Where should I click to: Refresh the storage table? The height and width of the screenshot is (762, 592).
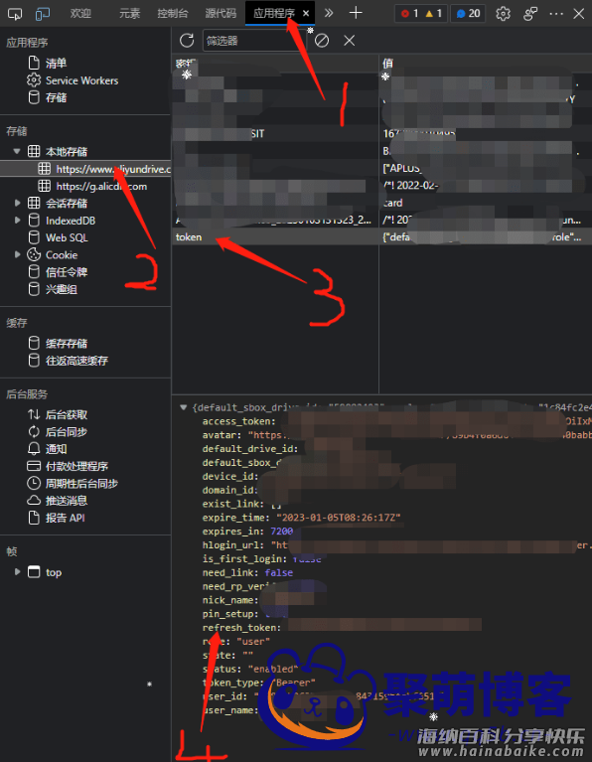coord(187,41)
